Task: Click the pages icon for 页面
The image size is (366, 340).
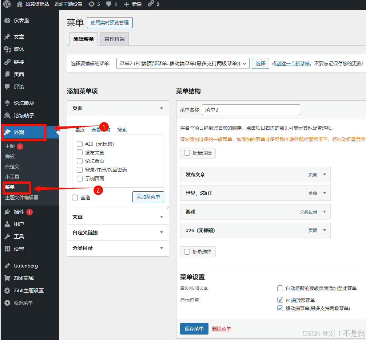Action: tap(7, 74)
